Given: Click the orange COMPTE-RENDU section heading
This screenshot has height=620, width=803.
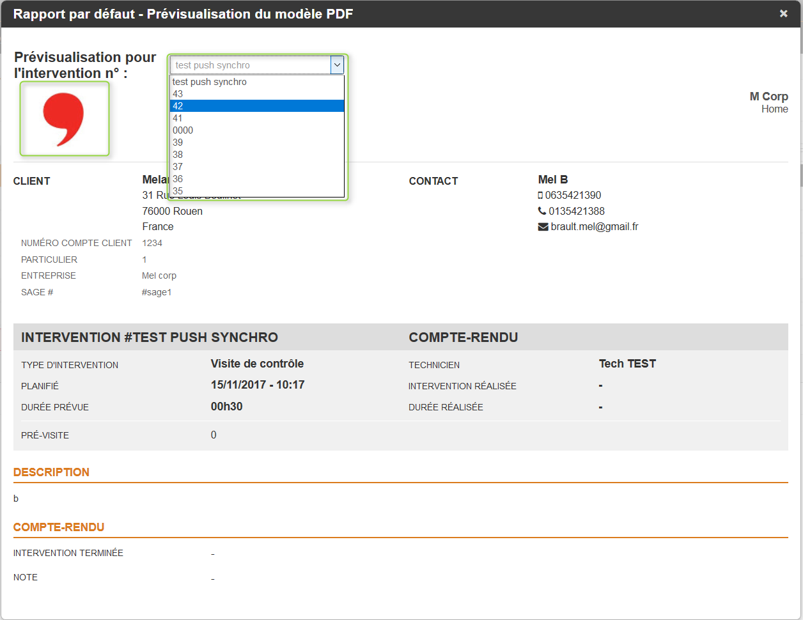Looking at the screenshot, I should tap(59, 527).
